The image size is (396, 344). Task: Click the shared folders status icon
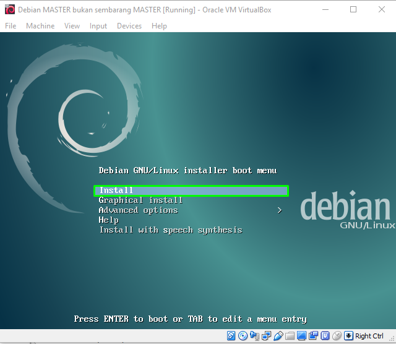pyautogui.click(x=290, y=336)
